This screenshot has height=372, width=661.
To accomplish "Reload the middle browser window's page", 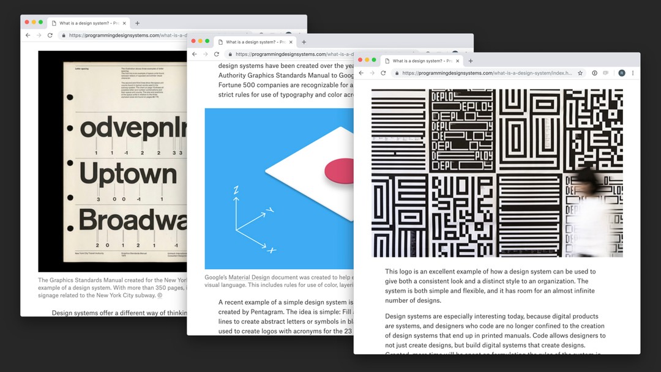I will point(217,54).
